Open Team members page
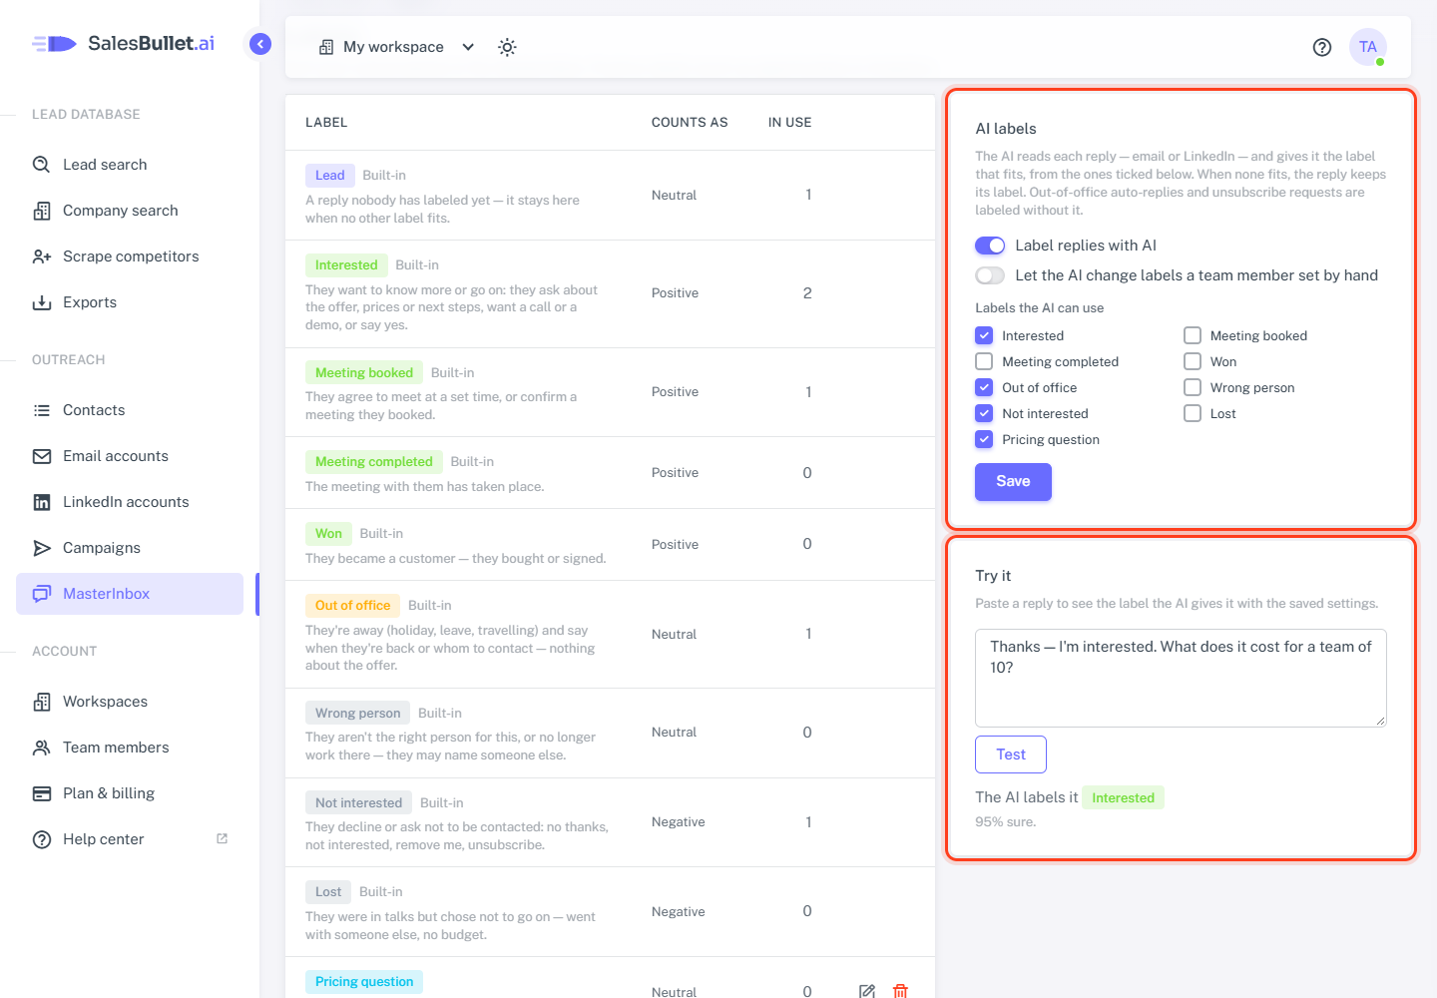The image size is (1437, 998). [130, 748]
